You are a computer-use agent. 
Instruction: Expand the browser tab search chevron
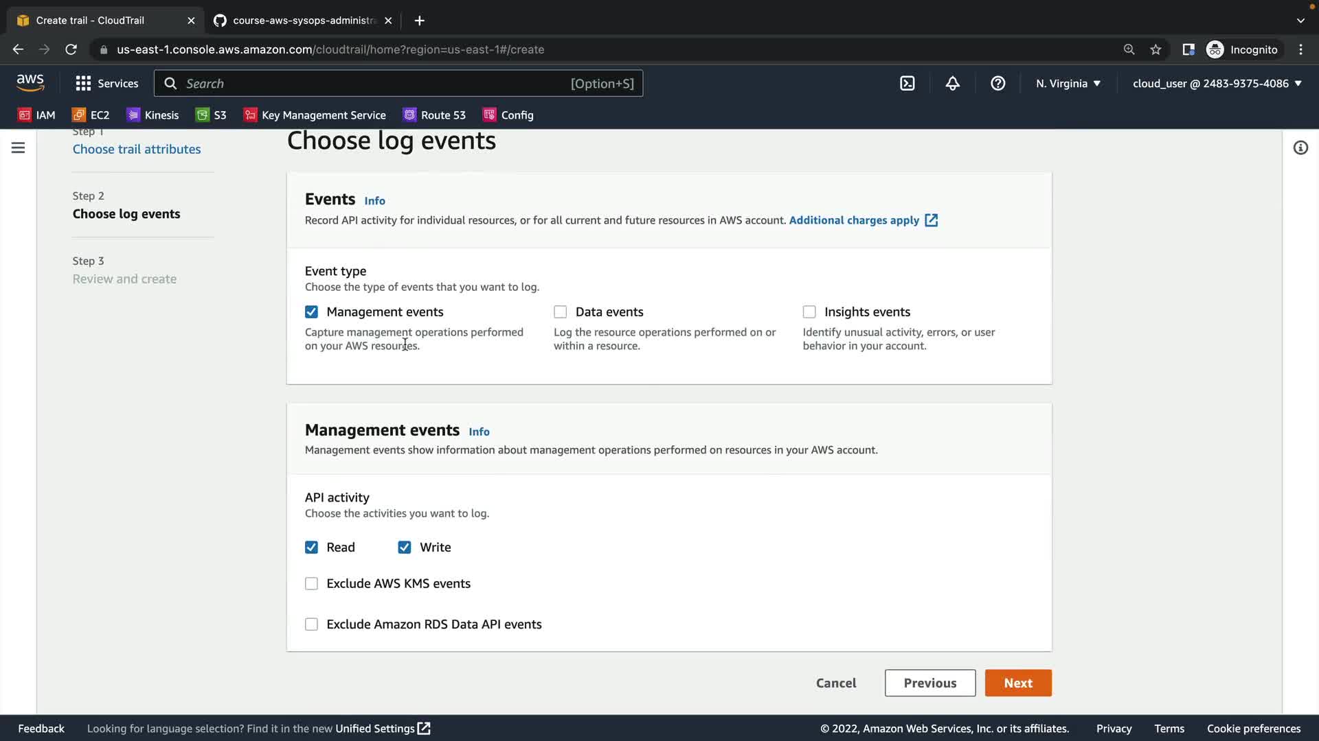1300,21
